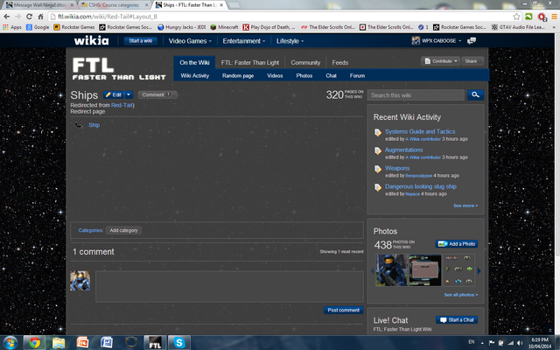Advance photos with the right arrow
This screenshot has width=560, height=350.
pyautogui.click(x=479, y=271)
